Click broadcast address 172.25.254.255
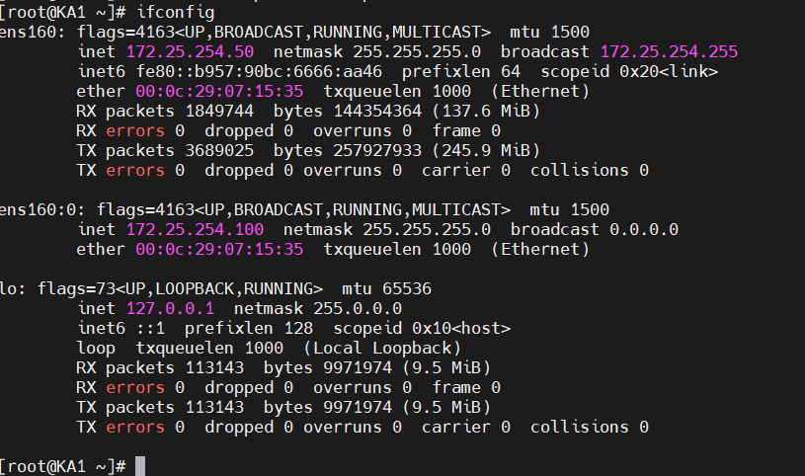The height and width of the screenshot is (476, 805). [669, 51]
